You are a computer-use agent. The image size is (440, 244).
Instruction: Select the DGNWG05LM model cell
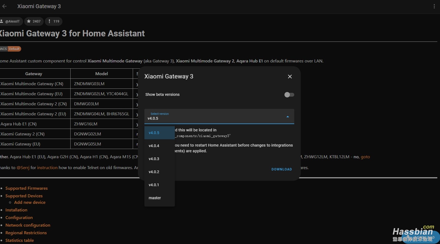coord(102,144)
